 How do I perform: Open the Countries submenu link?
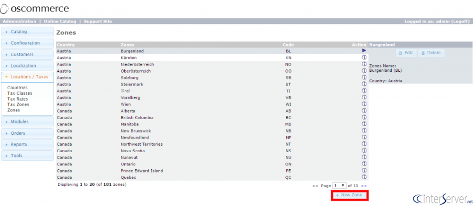[17, 88]
